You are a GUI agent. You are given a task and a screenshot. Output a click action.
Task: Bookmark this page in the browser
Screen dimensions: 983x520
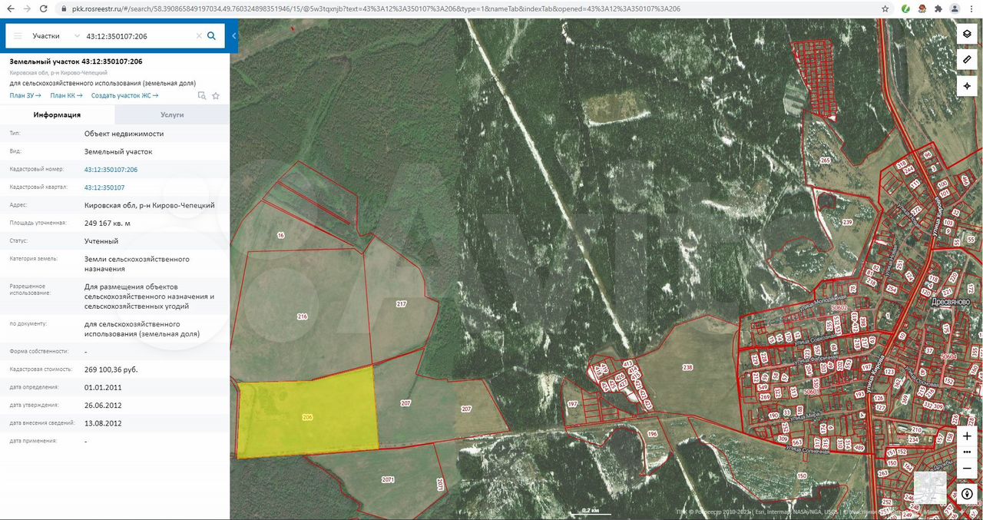885,8
